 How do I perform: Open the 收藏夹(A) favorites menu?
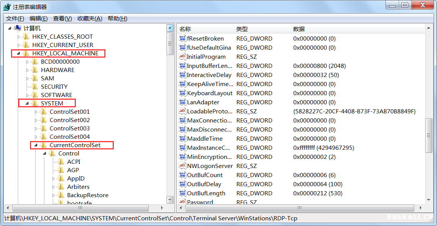90,19
